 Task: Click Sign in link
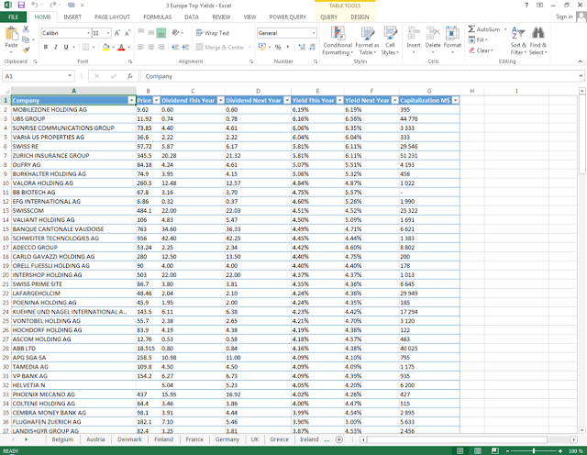pyautogui.click(x=564, y=17)
